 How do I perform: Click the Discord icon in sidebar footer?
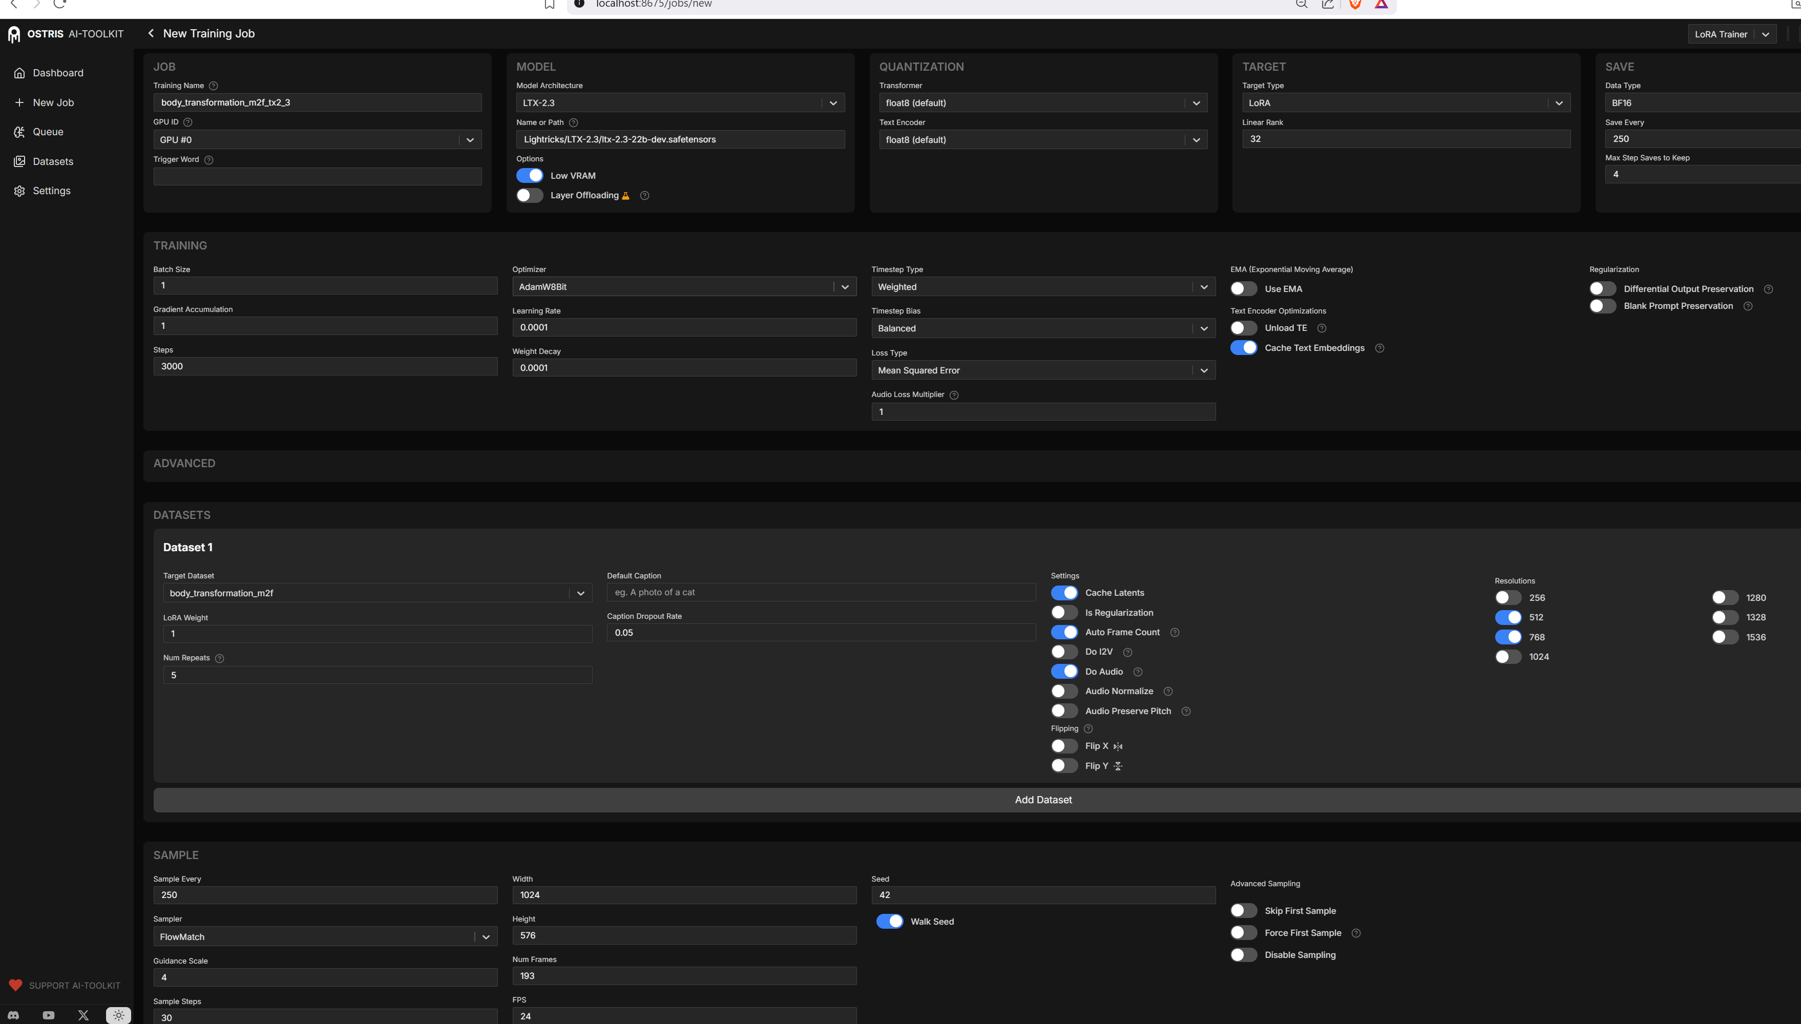tap(13, 1015)
